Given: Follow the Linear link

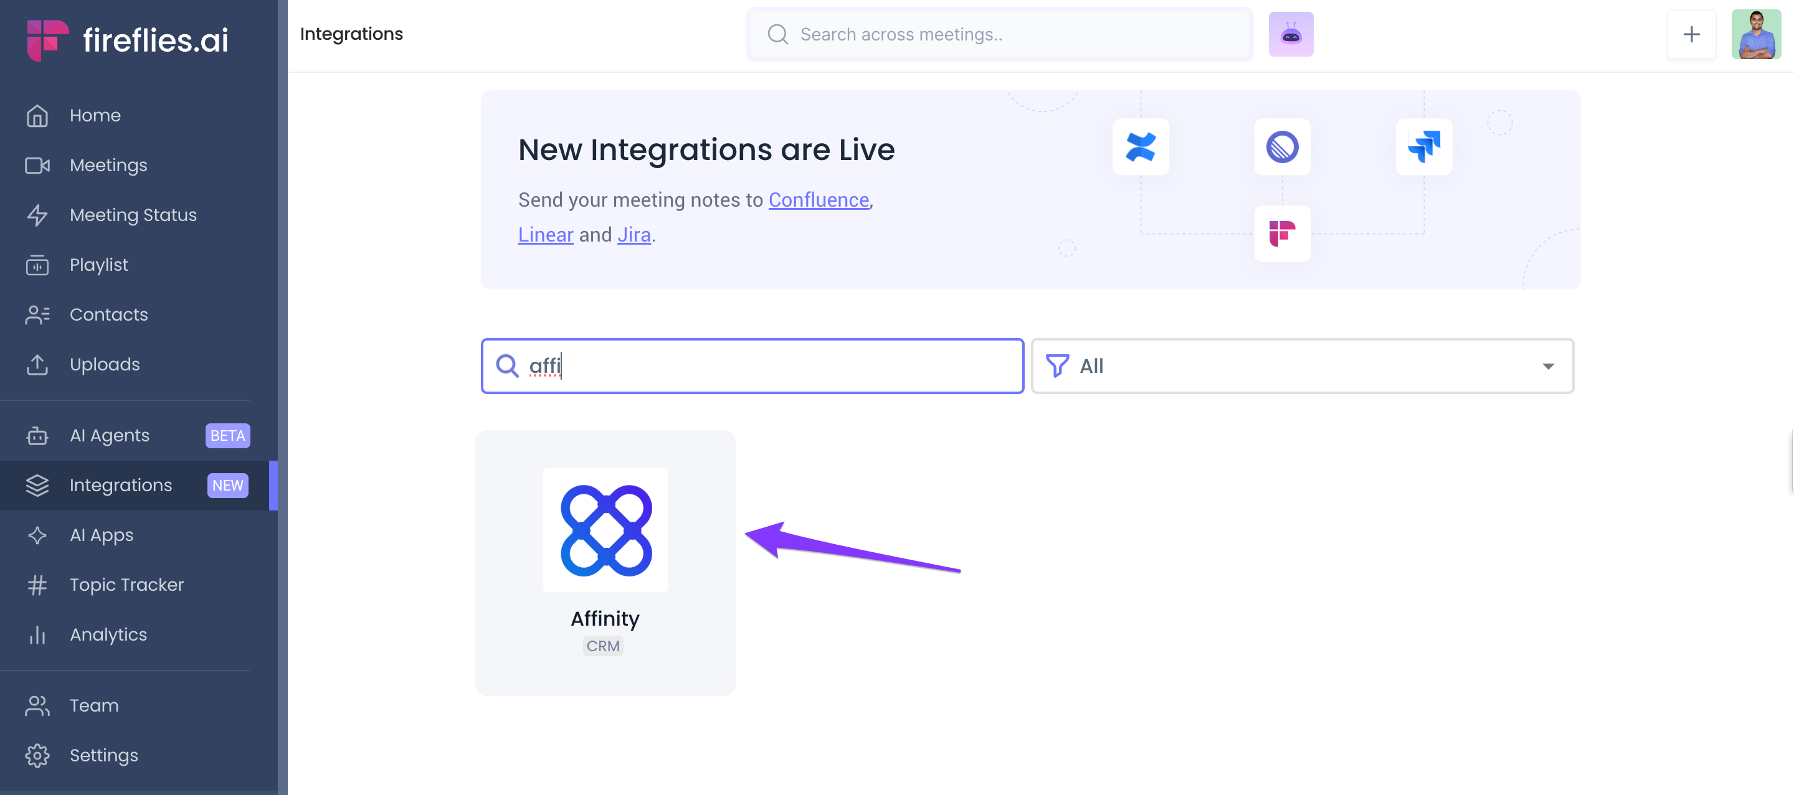Looking at the screenshot, I should pos(545,235).
